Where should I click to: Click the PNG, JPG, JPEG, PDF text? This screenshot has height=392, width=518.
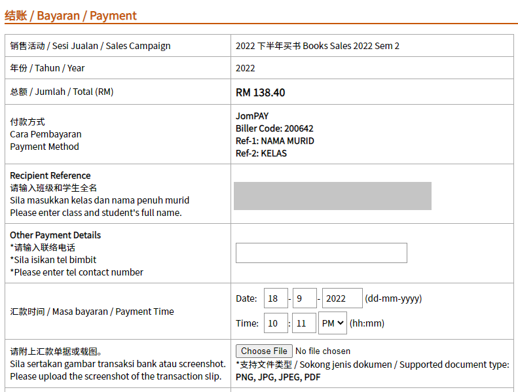[278, 377]
